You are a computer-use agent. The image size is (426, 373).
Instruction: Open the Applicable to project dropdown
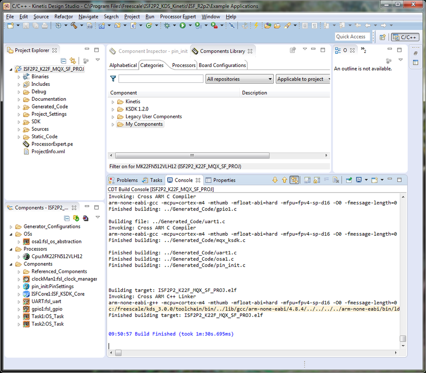(x=303, y=79)
